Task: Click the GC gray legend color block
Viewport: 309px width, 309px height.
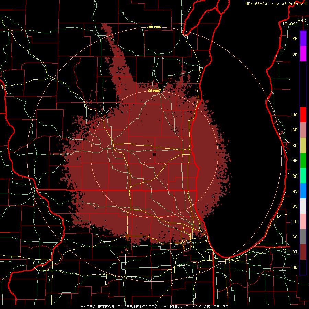Action: click(x=303, y=237)
